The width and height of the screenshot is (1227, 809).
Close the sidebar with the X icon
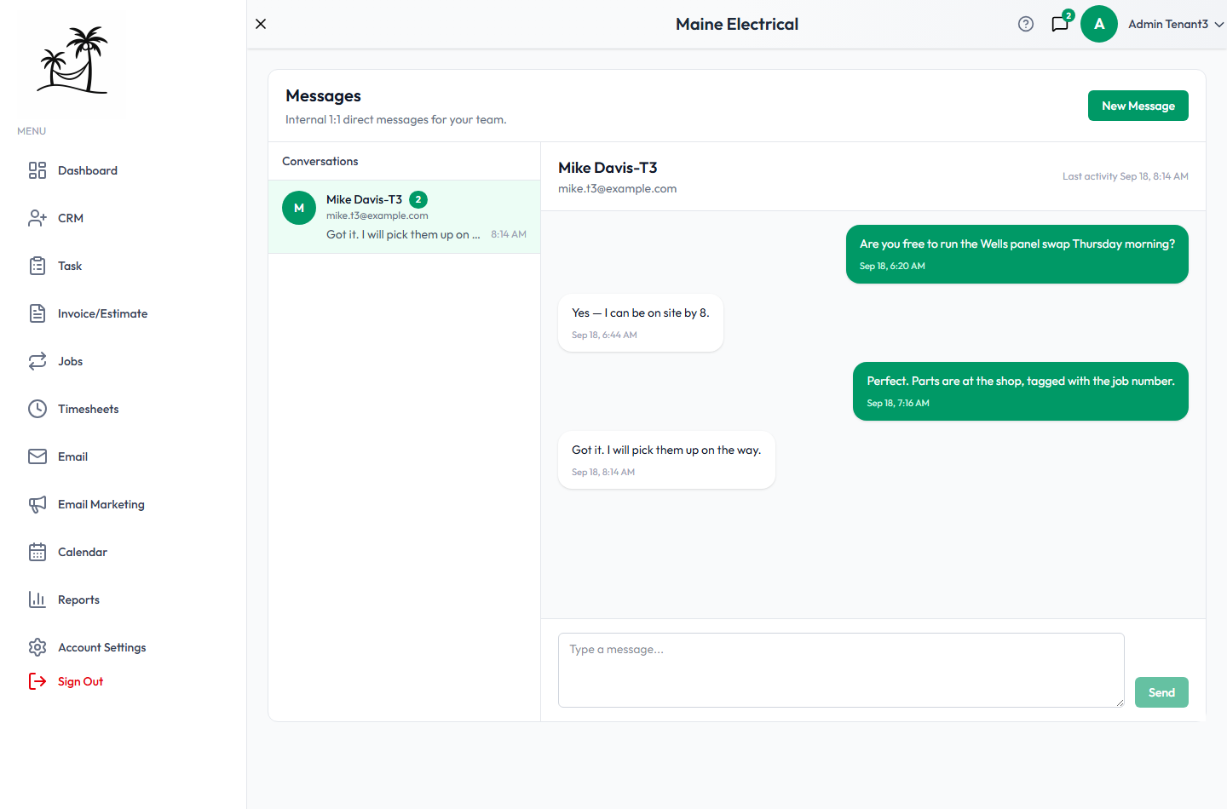[261, 24]
